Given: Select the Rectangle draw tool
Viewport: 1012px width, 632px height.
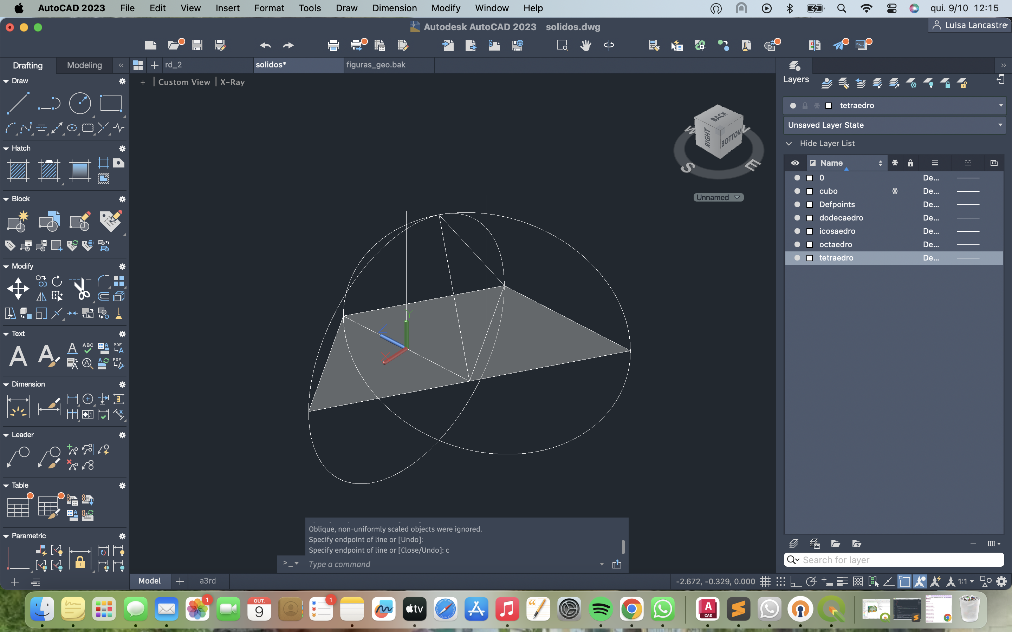Looking at the screenshot, I should (x=110, y=103).
